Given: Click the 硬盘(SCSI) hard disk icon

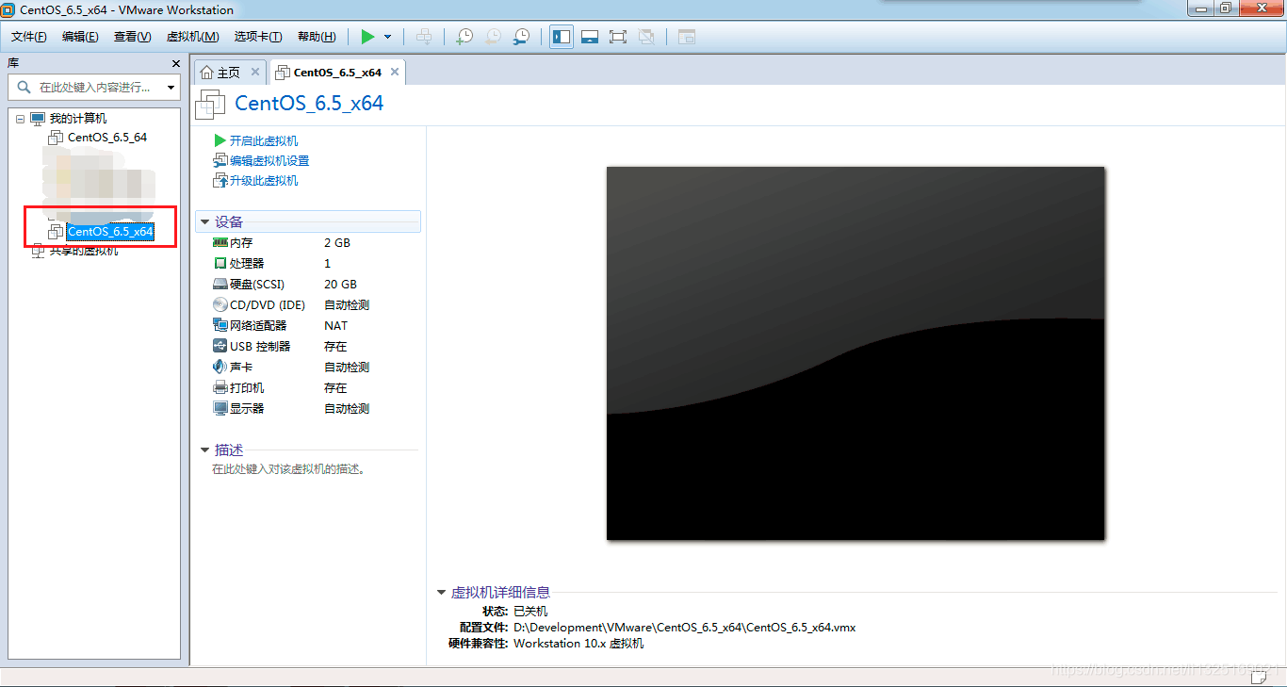Looking at the screenshot, I should [x=220, y=285].
